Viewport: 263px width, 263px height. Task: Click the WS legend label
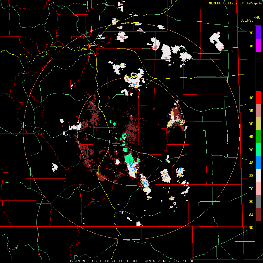[251, 162]
